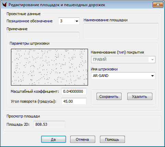Confirm with the Да button

coord(53,139)
